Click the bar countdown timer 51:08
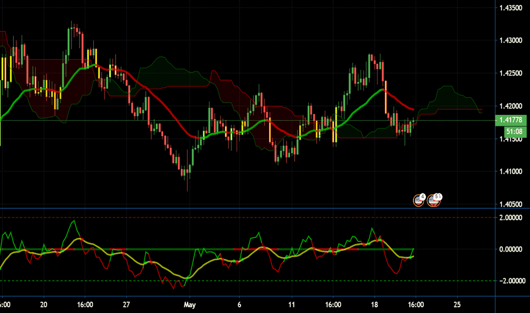530x313 pixels. click(x=515, y=131)
